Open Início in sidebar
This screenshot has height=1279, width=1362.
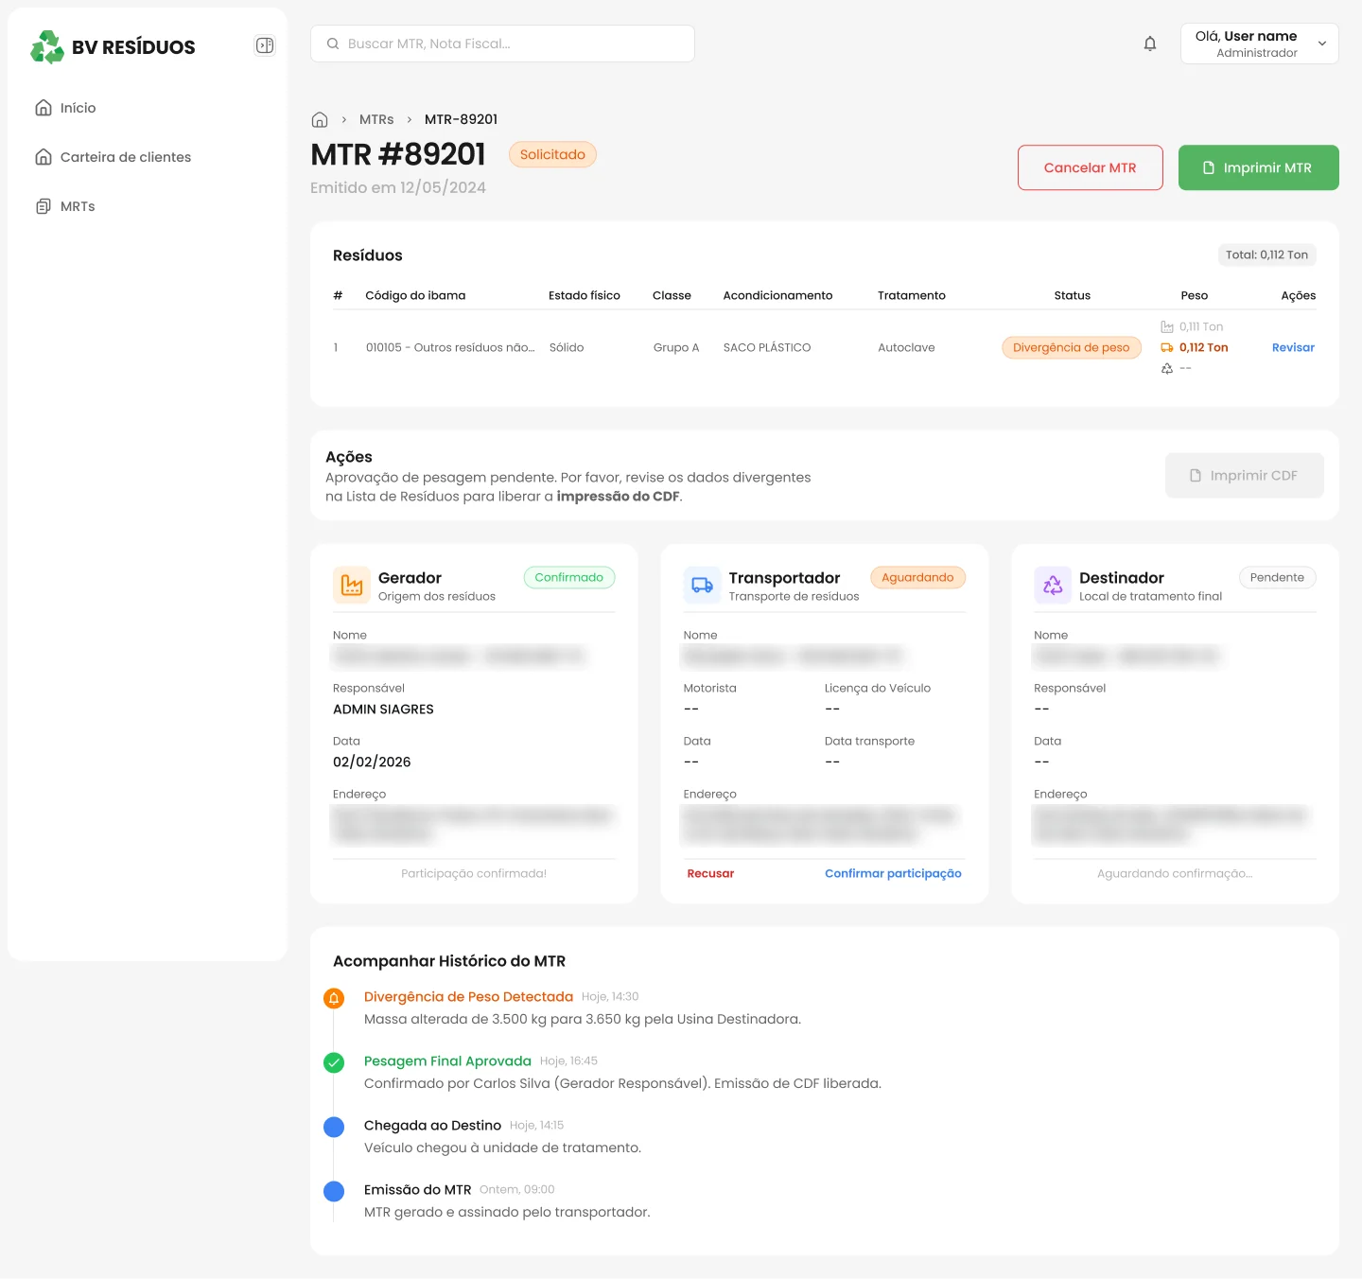coord(65,108)
